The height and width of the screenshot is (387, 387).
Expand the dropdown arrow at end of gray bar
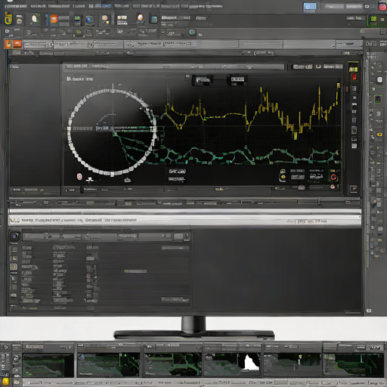tap(333, 45)
